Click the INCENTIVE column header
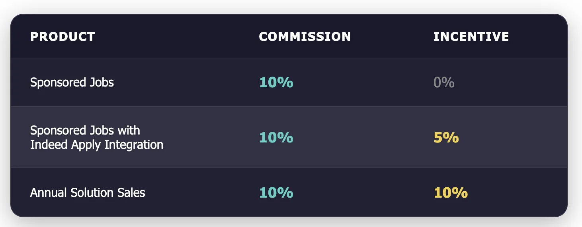This screenshot has width=582, height=227. [x=471, y=37]
